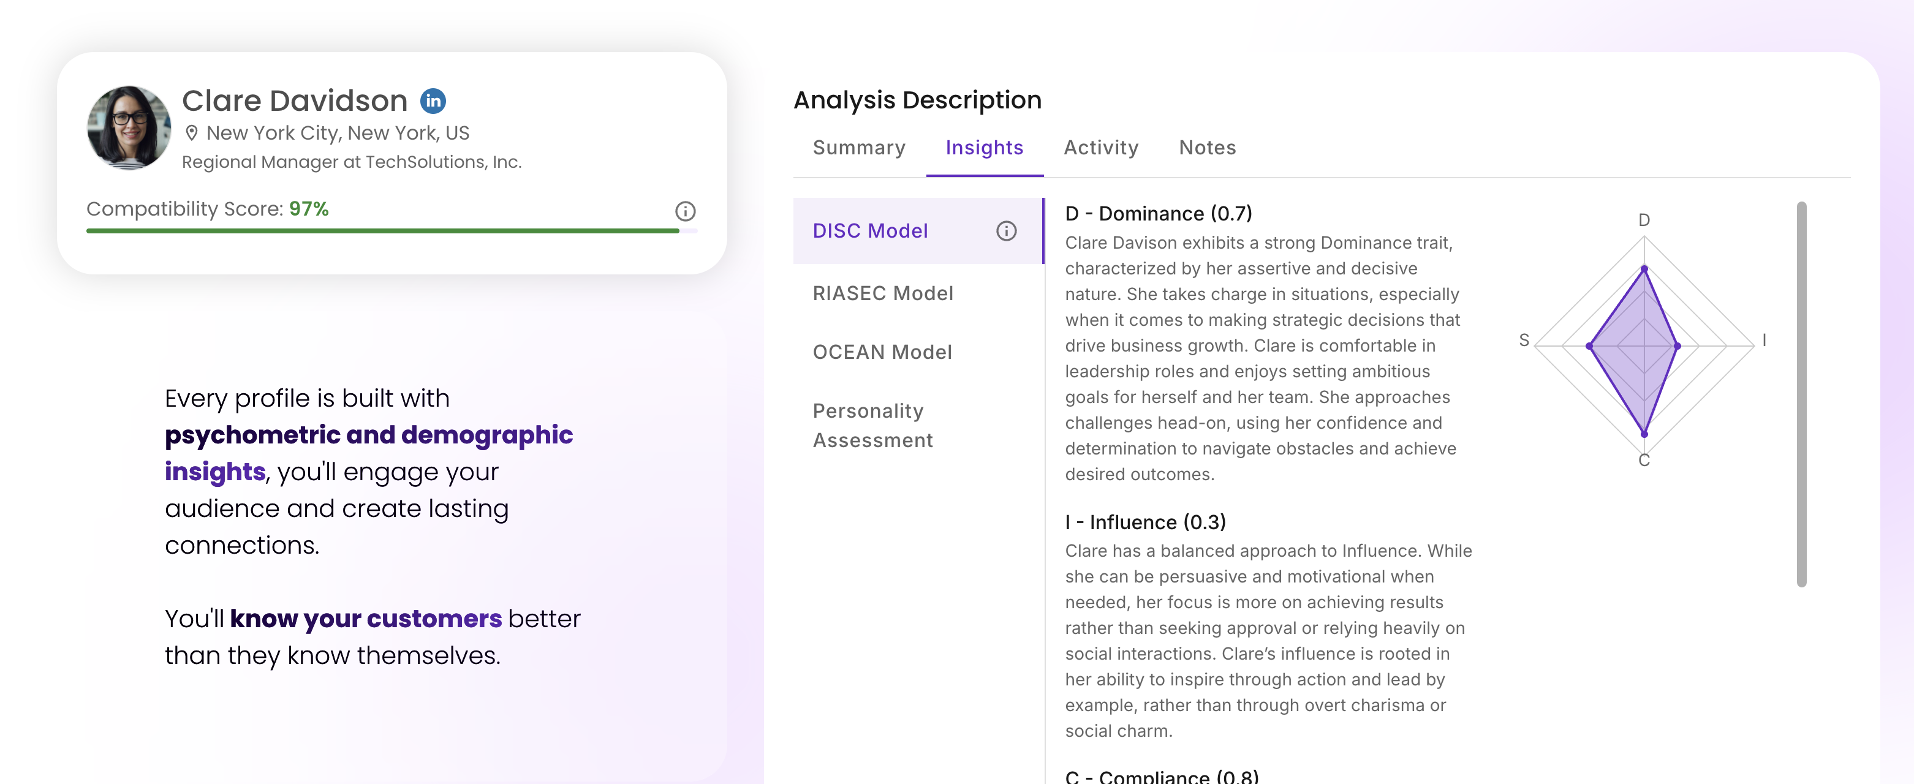
Task: Click the Clare Davidson name heading
Action: [x=294, y=101]
